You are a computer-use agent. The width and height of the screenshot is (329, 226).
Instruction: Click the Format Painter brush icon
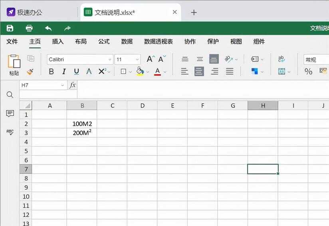point(30,71)
